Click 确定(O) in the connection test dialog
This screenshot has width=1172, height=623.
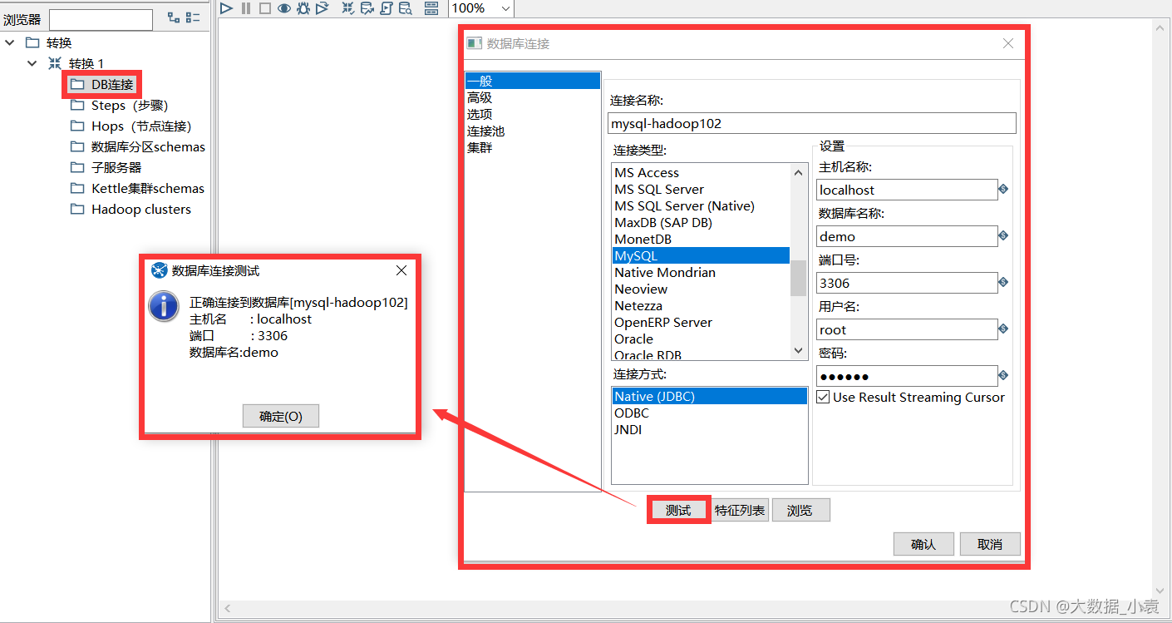281,416
